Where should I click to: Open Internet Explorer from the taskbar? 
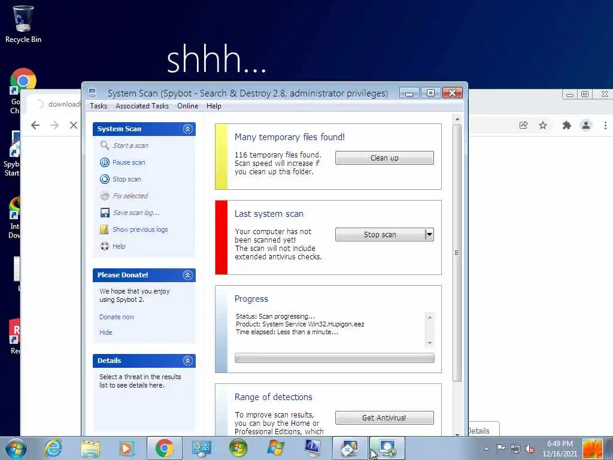coord(53,448)
